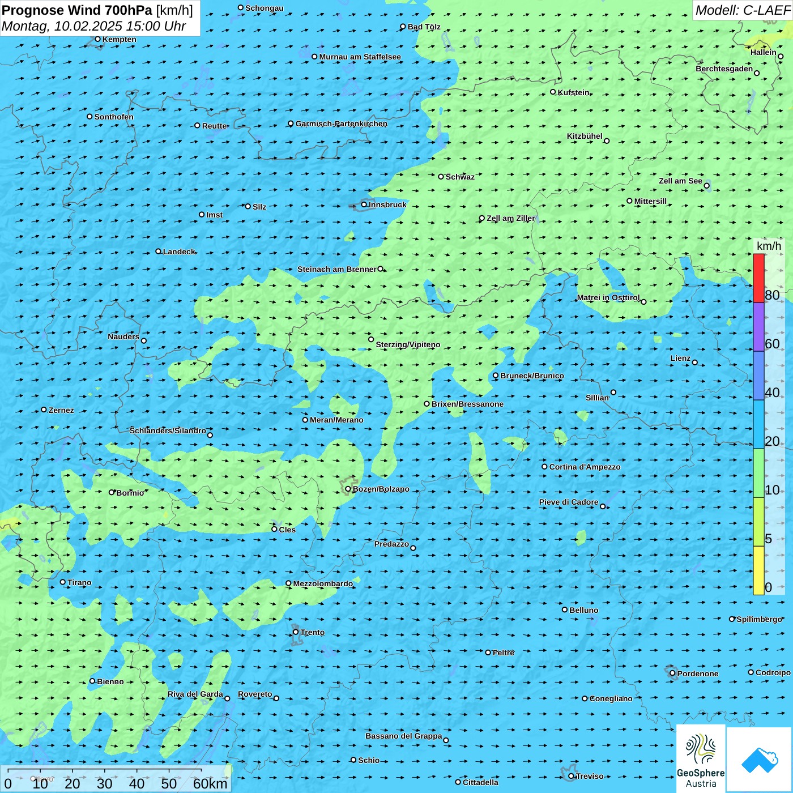Click the 'Meran/Merano' label
Screen dimensions: 793x793
coord(336,420)
